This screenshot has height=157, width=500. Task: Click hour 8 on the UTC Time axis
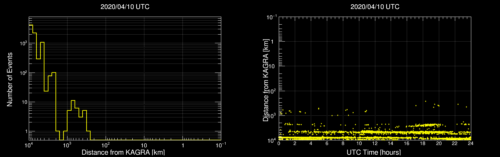[x=343, y=143]
